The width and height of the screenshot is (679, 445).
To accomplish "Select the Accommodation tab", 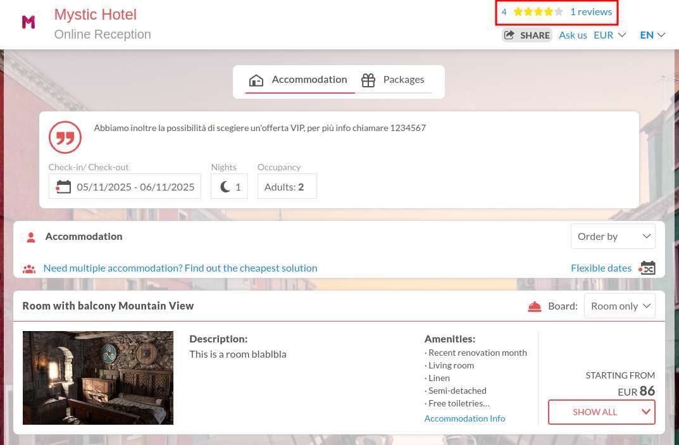I will tap(299, 80).
